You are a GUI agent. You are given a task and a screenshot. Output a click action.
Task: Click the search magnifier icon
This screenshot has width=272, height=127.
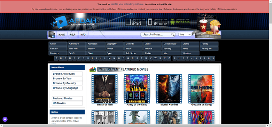pos(173,35)
